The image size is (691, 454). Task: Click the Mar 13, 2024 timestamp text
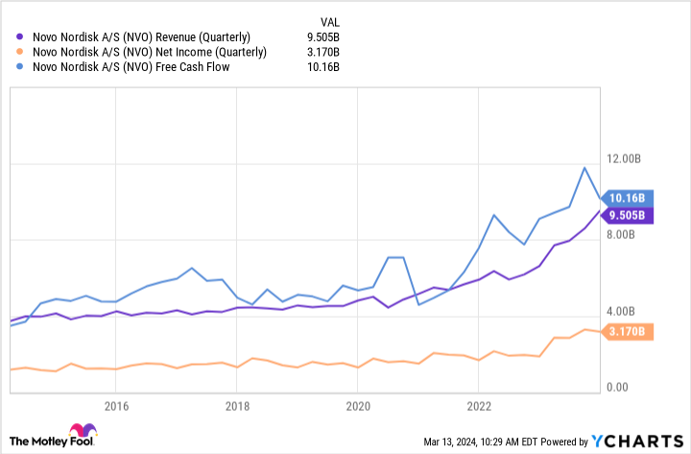(480, 442)
